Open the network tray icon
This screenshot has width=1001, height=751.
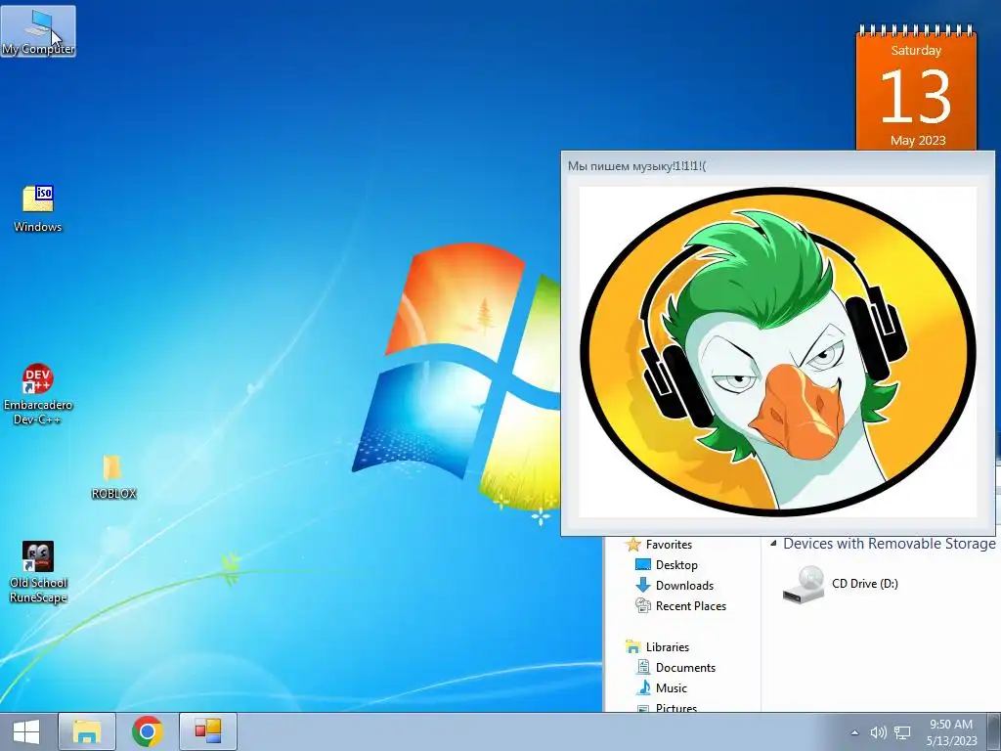point(902,732)
